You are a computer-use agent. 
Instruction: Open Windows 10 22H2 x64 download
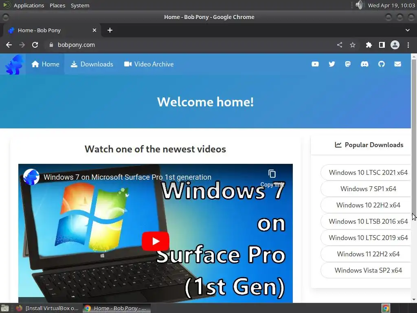coord(366,205)
